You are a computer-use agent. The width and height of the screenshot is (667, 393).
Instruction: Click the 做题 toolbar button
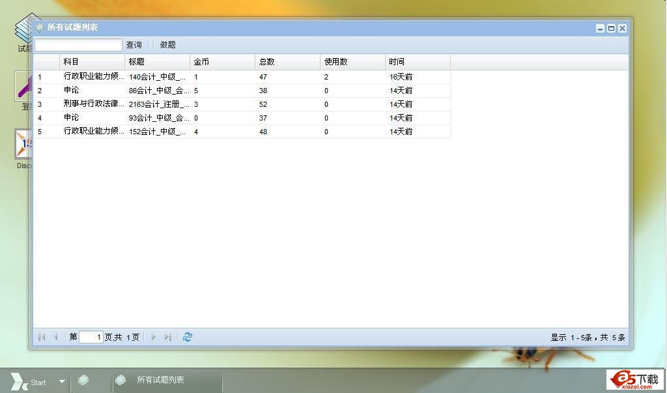(x=167, y=45)
